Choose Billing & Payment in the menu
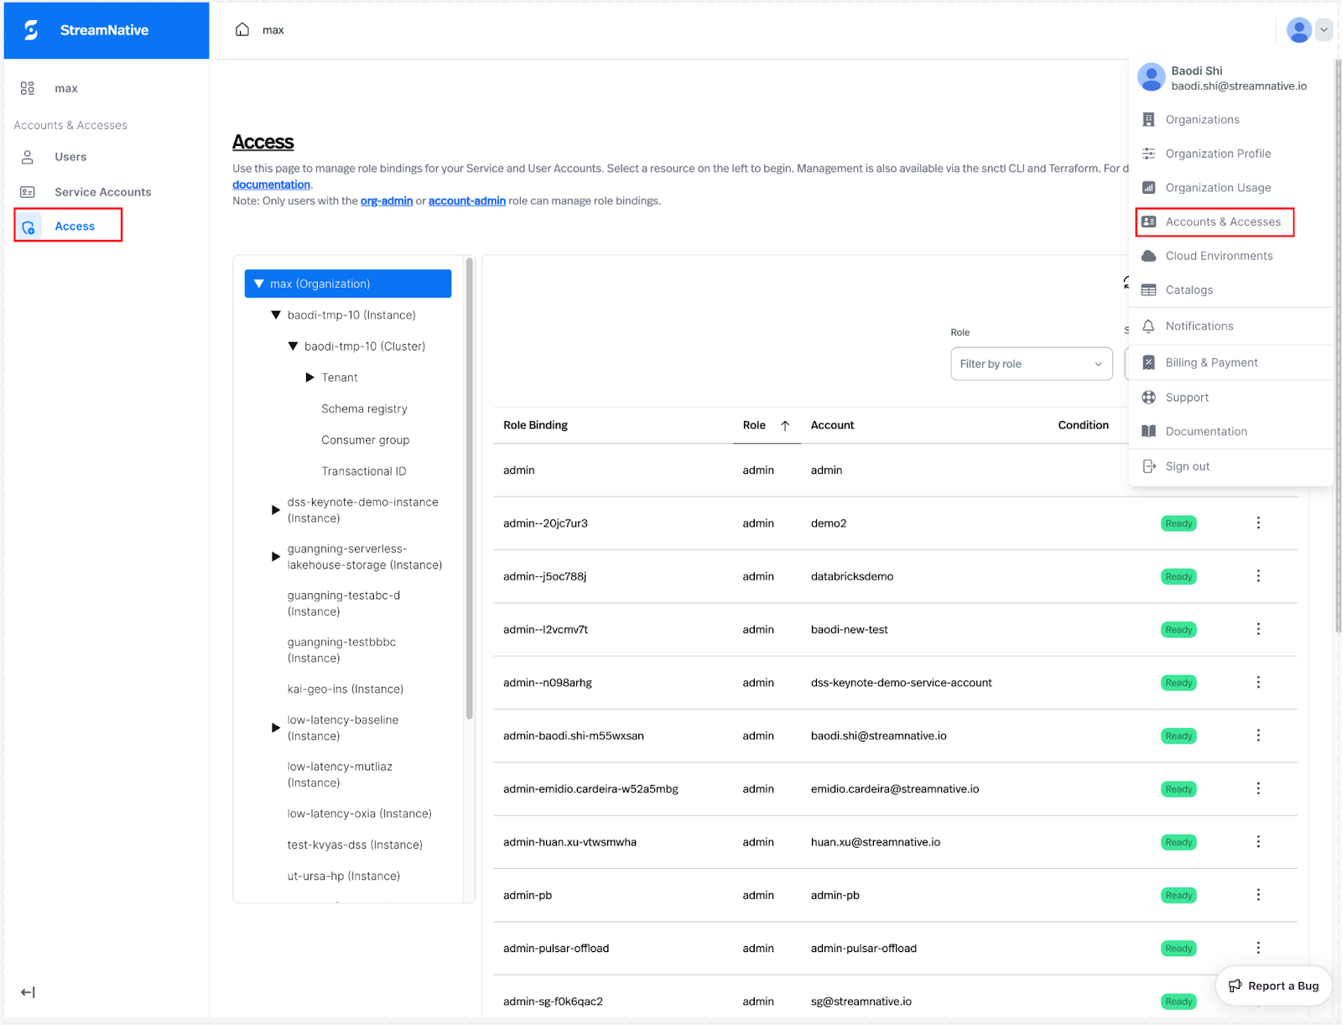 [1211, 362]
